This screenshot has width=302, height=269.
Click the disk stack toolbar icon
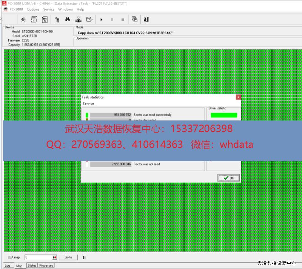point(79,20)
